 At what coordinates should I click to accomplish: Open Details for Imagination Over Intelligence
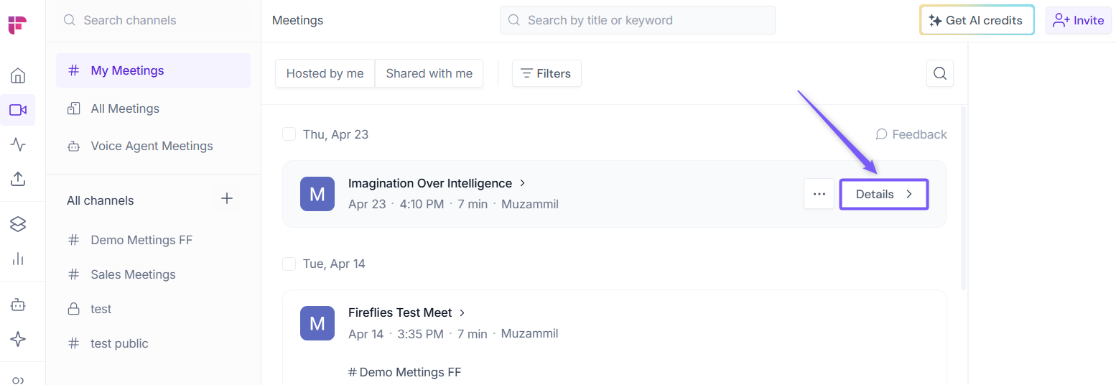(883, 194)
